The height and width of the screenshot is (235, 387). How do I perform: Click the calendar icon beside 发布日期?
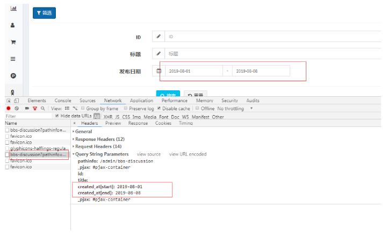[x=159, y=71]
